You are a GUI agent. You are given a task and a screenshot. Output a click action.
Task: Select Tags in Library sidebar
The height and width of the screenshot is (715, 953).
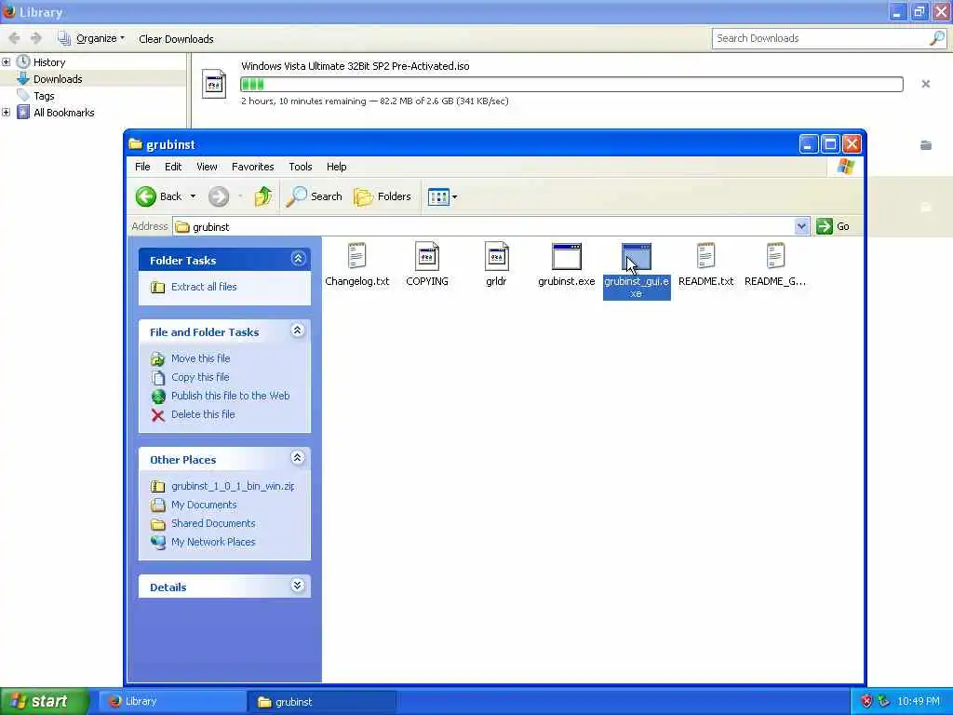pyautogui.click(x=44, y=96)
